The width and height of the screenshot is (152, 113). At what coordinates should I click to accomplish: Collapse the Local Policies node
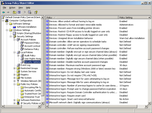(15, 52)
